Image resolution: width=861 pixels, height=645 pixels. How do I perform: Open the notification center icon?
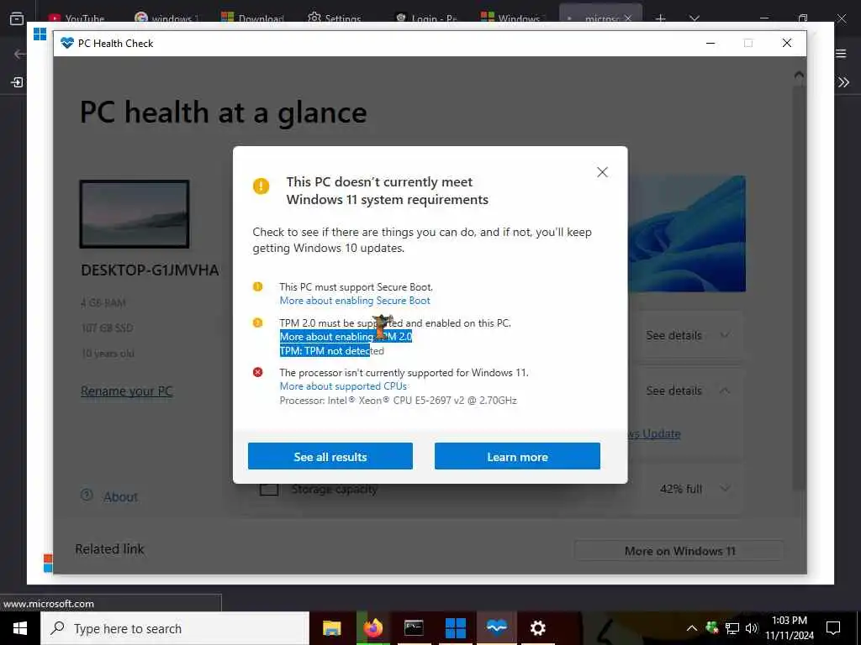(833, 628)
